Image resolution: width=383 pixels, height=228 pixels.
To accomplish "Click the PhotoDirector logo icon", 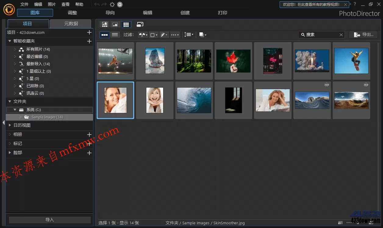I will [9, 9].
